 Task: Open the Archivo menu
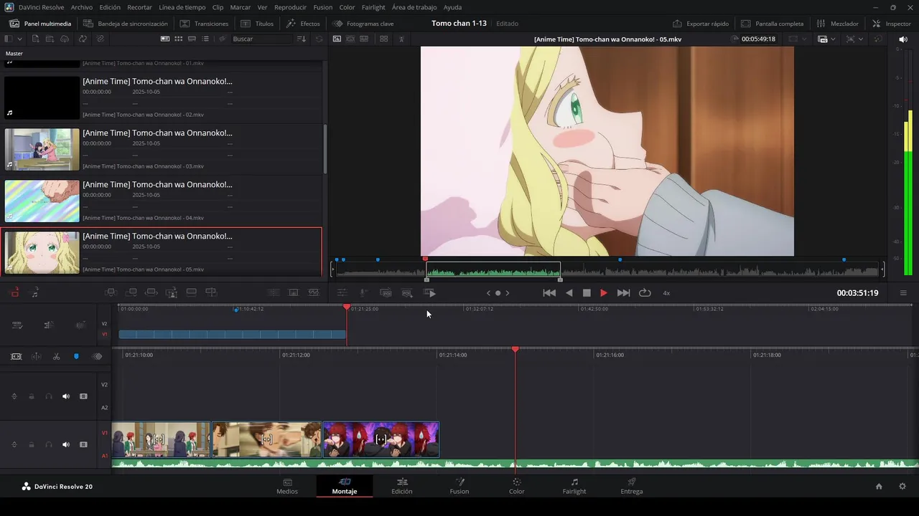[x=81, y=7]
